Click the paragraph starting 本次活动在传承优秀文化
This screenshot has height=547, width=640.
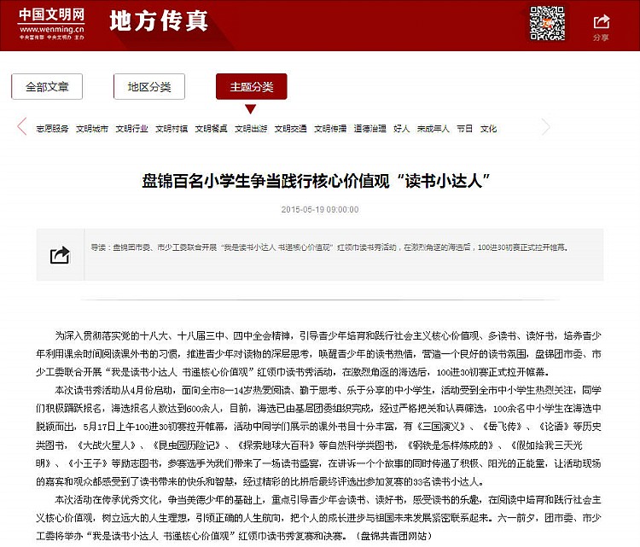(x=318, y=518)
